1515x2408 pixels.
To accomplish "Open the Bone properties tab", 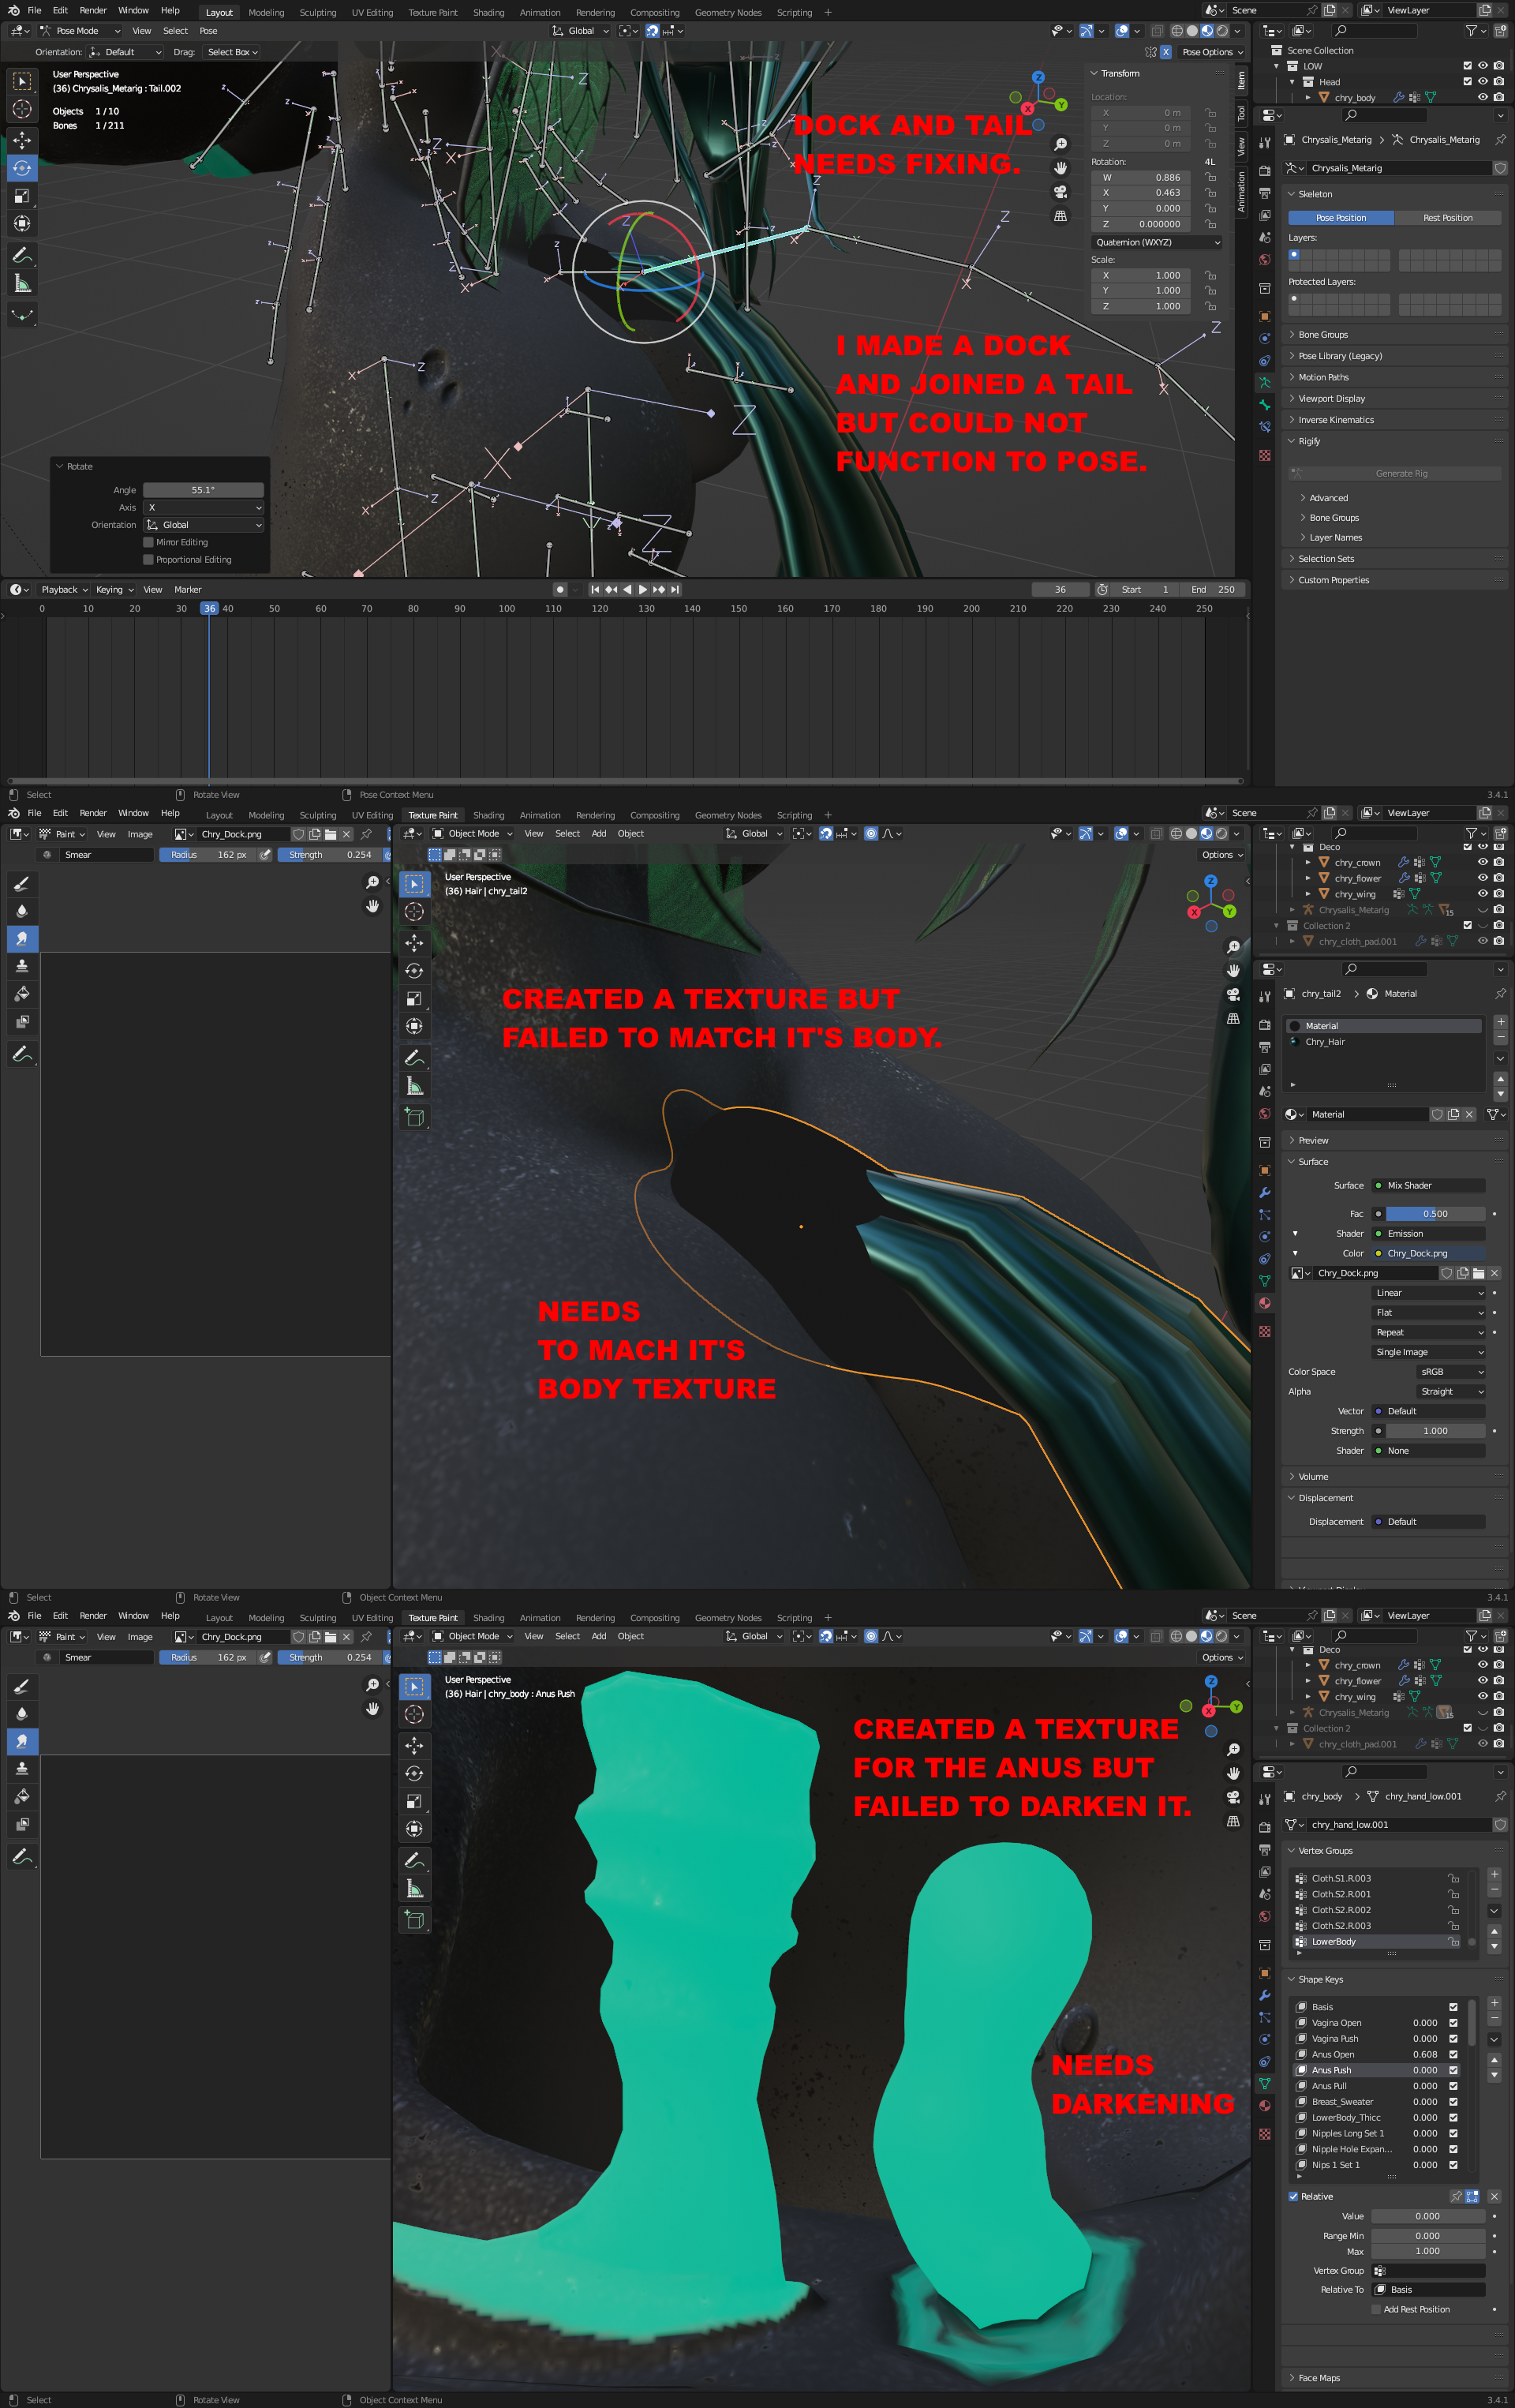I will [1264, 404].
